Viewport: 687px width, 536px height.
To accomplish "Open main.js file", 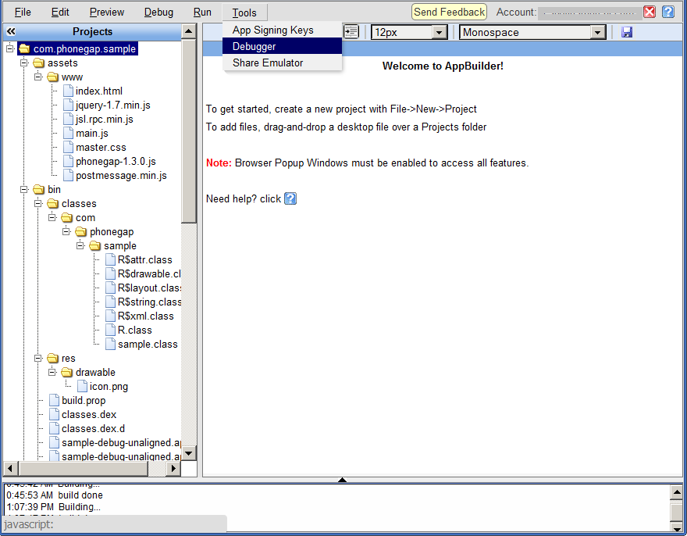I will click(x=92, y=133).
